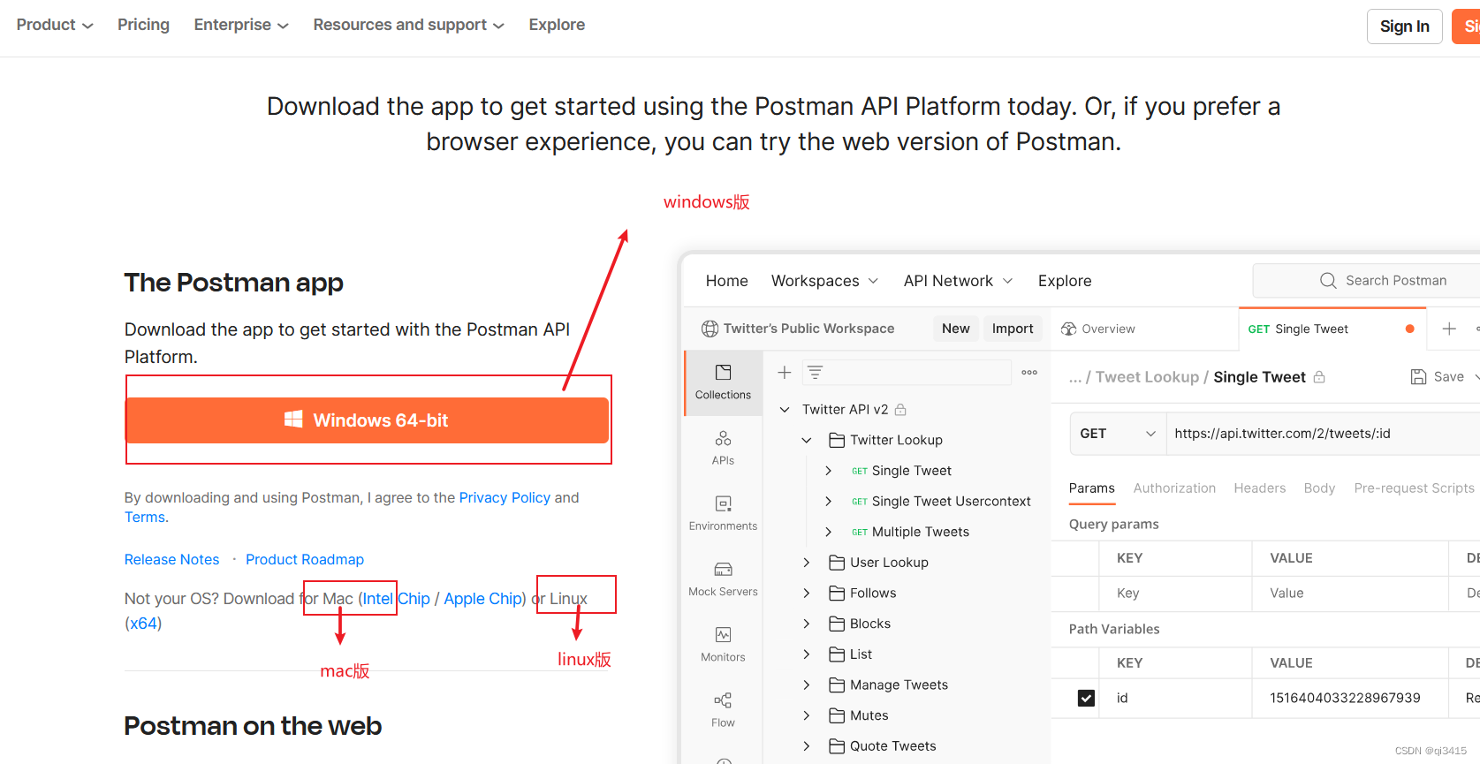Click the Manage Tweets folder icon
Screen dimensions: 1480x764
(x=837, y=685)
